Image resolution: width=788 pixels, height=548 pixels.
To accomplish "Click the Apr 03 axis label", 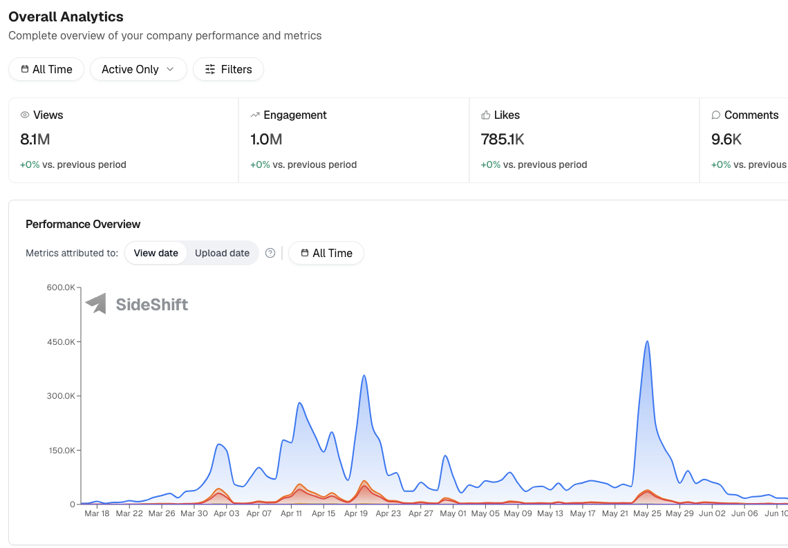I will tap(227, 513).
